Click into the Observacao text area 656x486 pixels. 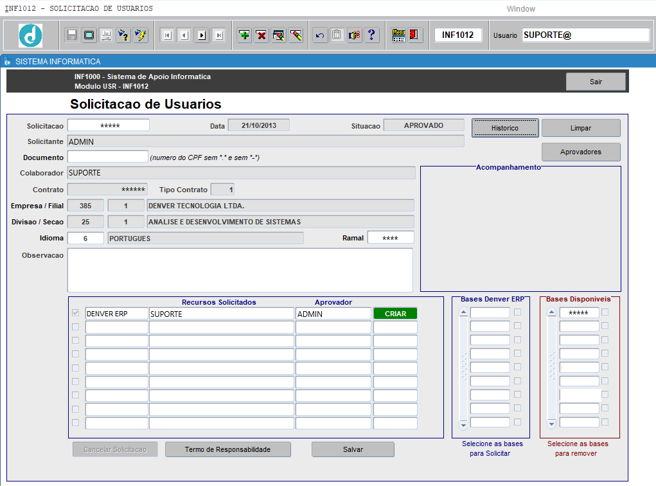(240, 270)
